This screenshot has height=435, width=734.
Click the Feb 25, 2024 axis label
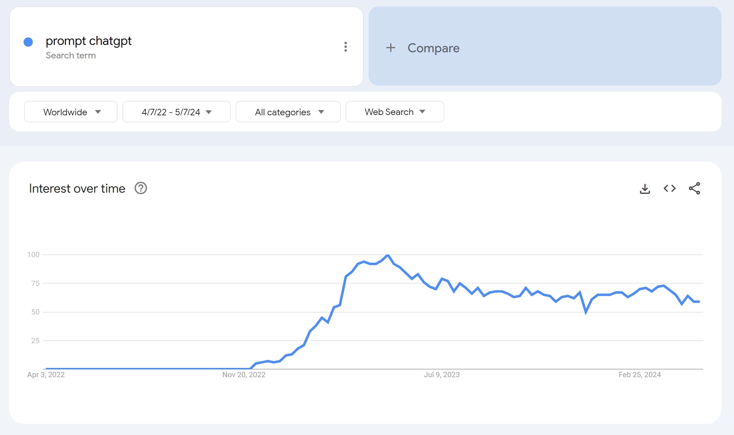[x=640, y=374]
